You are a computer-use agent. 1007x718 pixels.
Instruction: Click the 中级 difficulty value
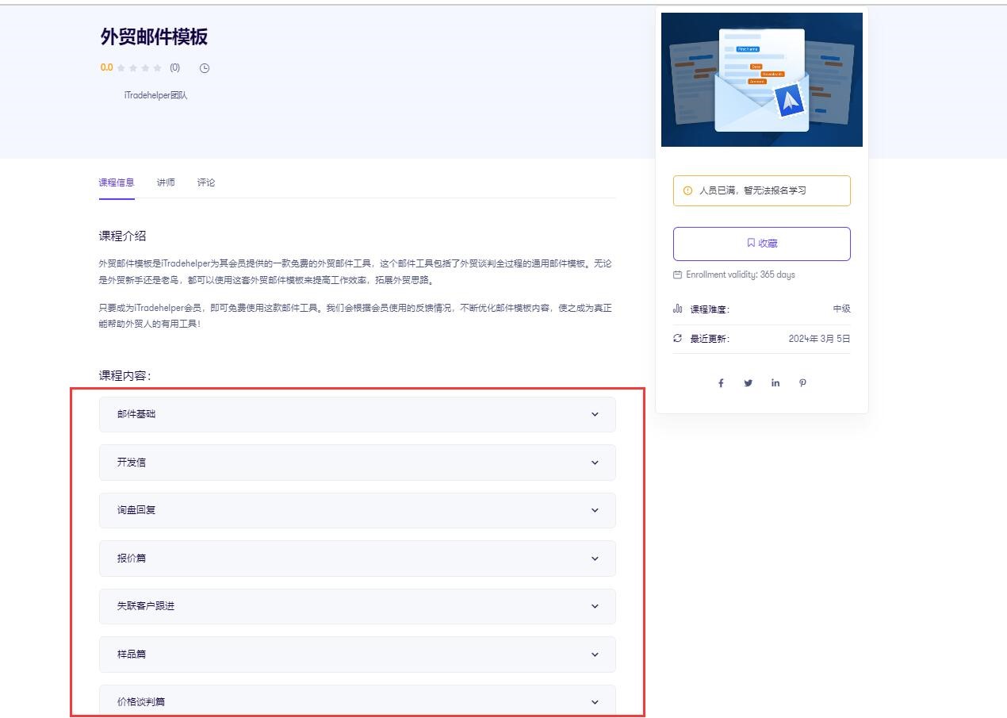pyautogui.click(x=841, y=309)
